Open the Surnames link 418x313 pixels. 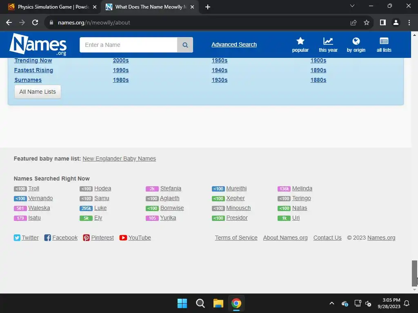click(28, 80)
